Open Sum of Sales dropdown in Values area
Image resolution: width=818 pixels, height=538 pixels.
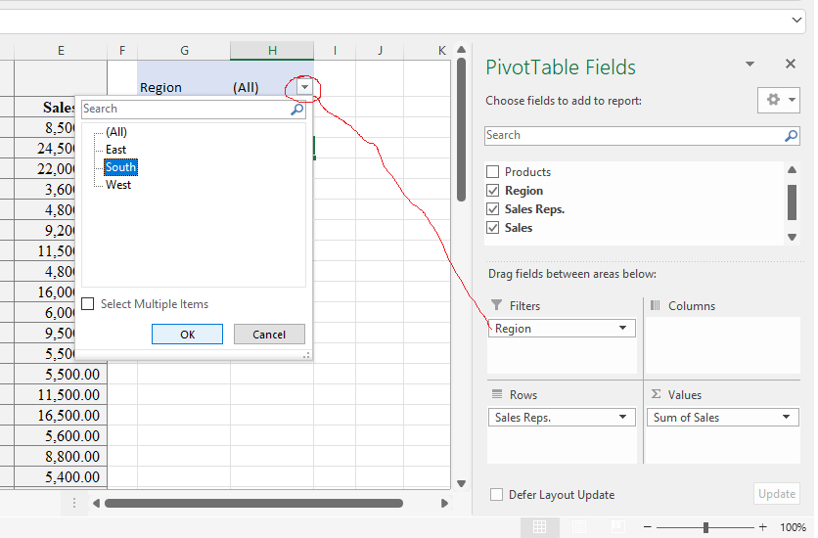[x=786, y=417]
